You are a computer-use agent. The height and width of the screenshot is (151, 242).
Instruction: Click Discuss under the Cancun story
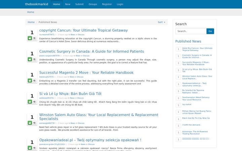coord(81,35)
